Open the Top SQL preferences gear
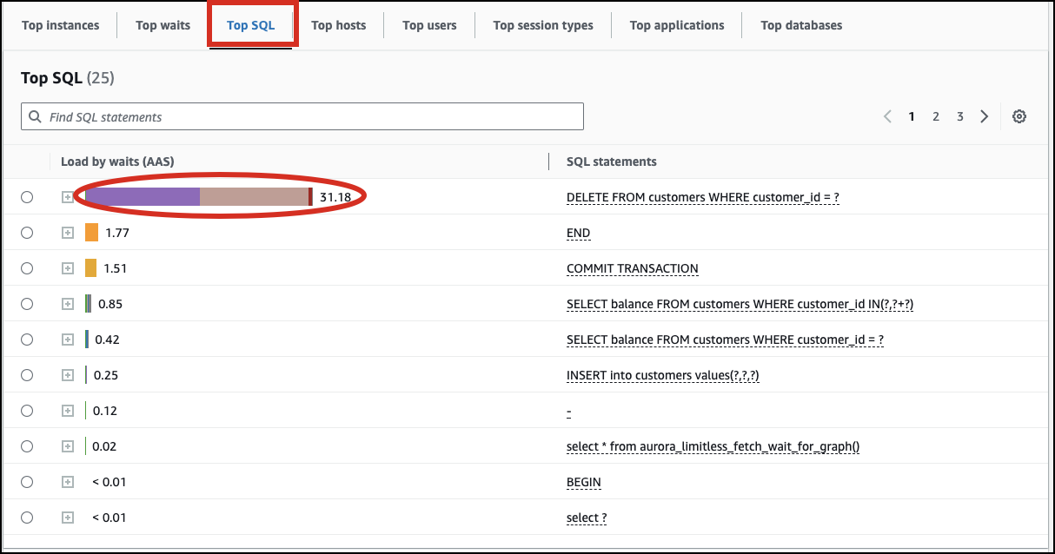 point(1019,115)
